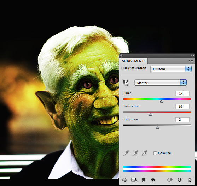Delete this adjustment layer with trash icon
This screenshot has width=197, height=186.
(x=190, y=180)
